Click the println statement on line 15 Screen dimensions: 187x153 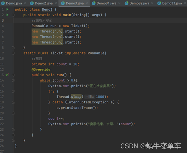(x=82, y=86)
